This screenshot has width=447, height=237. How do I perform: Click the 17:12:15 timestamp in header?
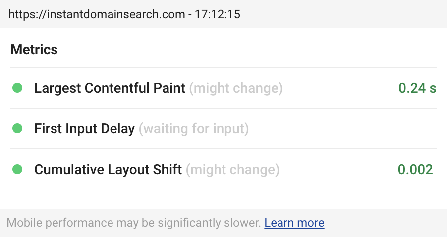[x=217, y=14]
